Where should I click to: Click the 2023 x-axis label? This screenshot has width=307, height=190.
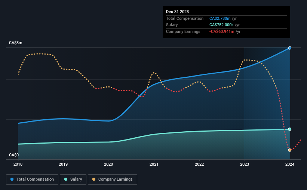(x=245, y=164)
